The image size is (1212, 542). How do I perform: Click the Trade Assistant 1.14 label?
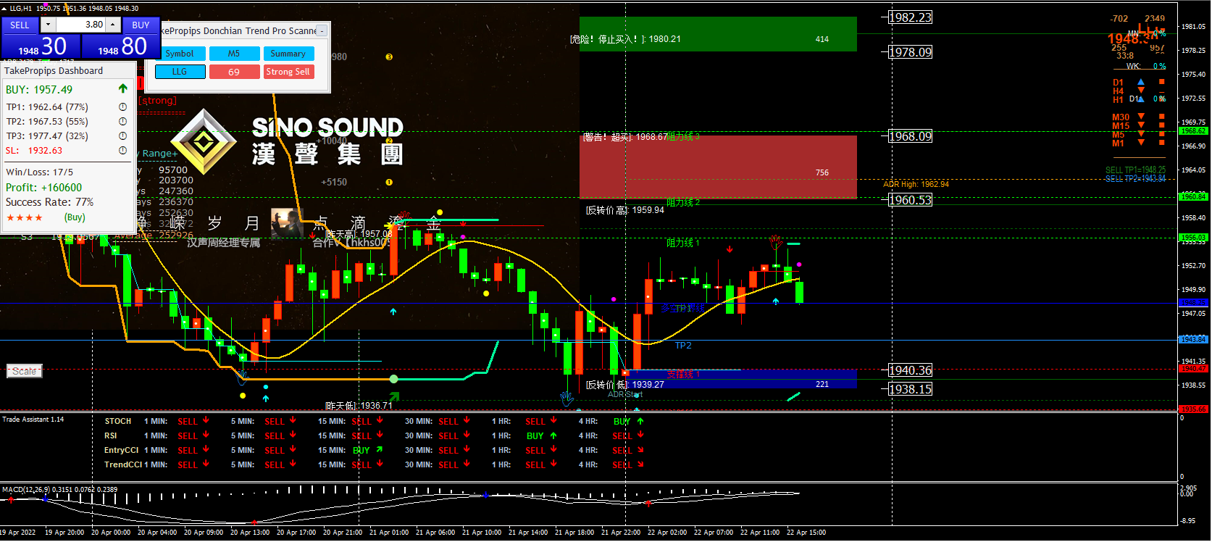click(33, 420)
